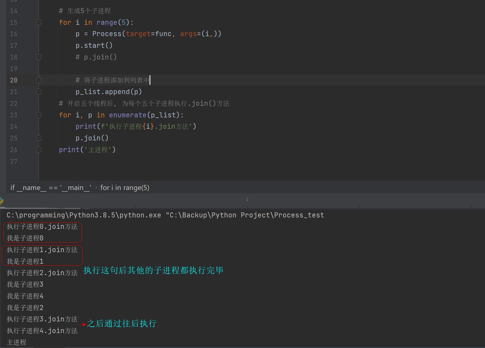Click the fold-end marker beside line 20
Screen dimensions: 485x348
point(39,80)
